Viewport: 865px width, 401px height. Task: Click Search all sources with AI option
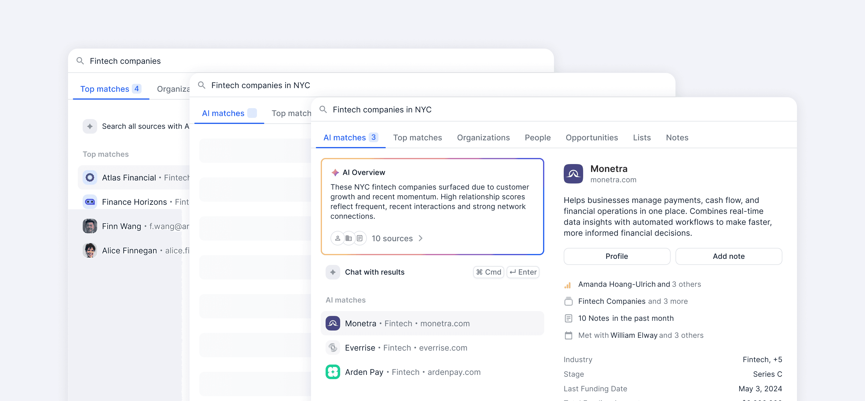coord(141,126)
